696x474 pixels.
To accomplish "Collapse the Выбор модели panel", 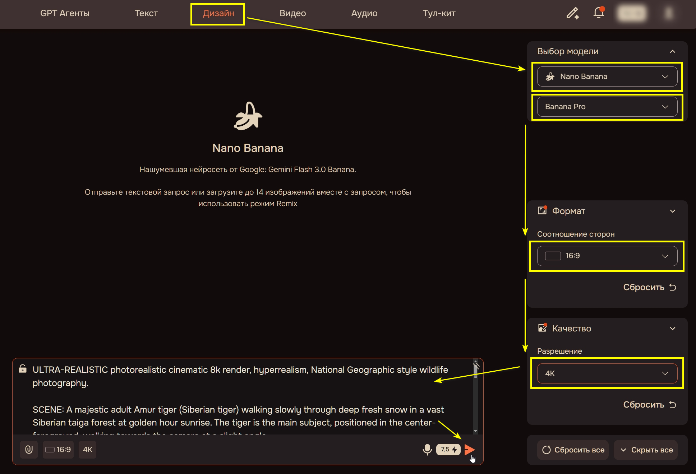I will click(x=673, y=51).
